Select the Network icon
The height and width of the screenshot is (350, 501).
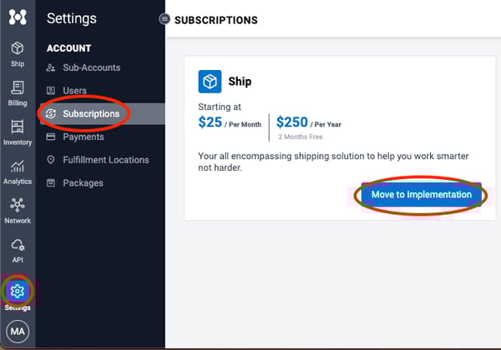[18, 210]
